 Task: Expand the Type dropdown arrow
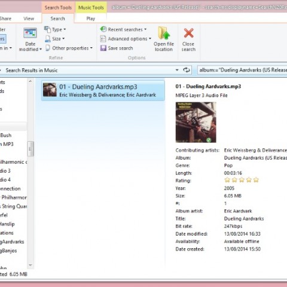pyautogui.click(x=65, y=29)
